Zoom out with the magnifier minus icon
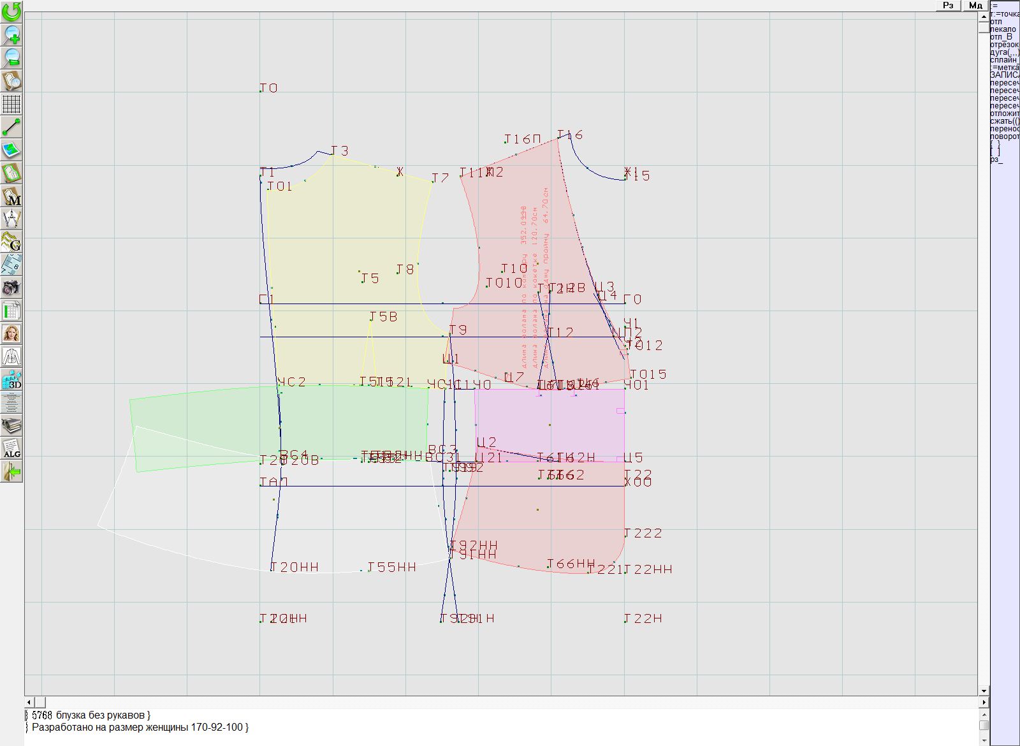Viewport: 1020px width, 746px height. pyautogui.click(x=11, y=57)
